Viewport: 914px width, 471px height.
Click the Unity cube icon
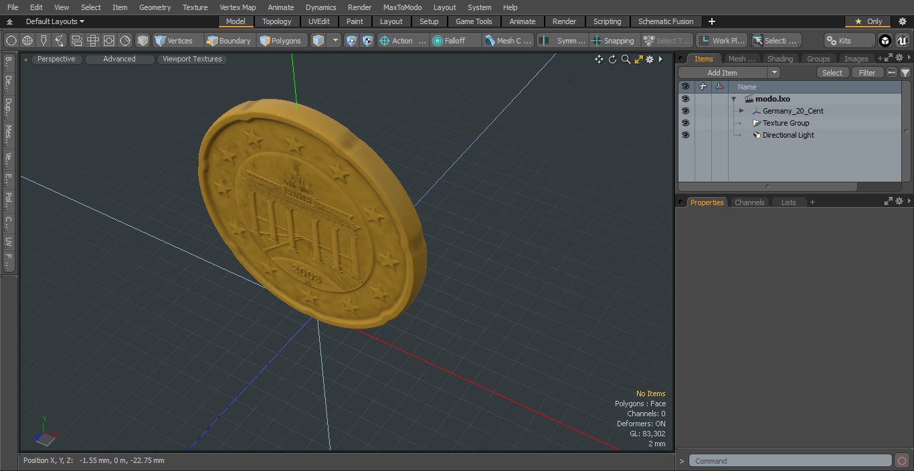tap(885, 41)
